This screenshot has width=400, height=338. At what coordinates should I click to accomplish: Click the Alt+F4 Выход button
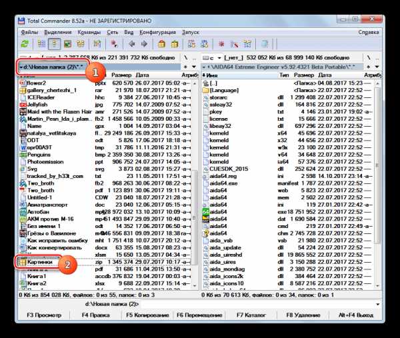click(x=355, y=315)
